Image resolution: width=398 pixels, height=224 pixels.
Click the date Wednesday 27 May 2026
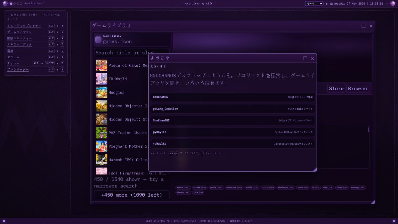coord(348,3)
